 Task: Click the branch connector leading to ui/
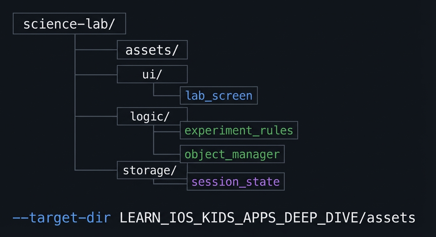(x=96, y=74)
